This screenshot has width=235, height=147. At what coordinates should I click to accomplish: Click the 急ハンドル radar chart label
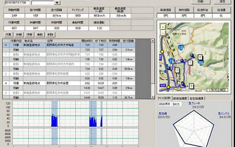tap(224, 114)
